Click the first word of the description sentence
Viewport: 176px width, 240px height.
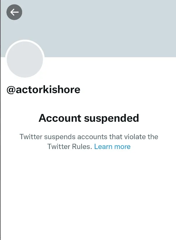31,137
